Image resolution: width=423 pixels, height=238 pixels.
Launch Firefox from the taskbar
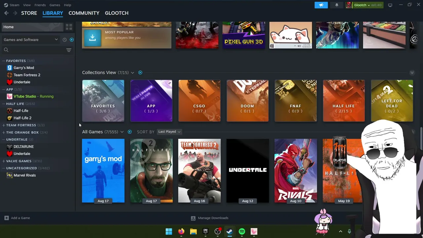coord(181,231)
